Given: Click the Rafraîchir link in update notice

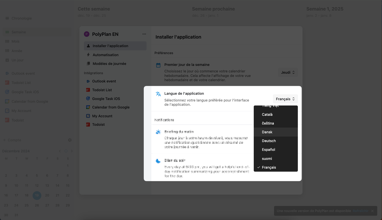Looking at the screenshot, I should tap(360, 211).
